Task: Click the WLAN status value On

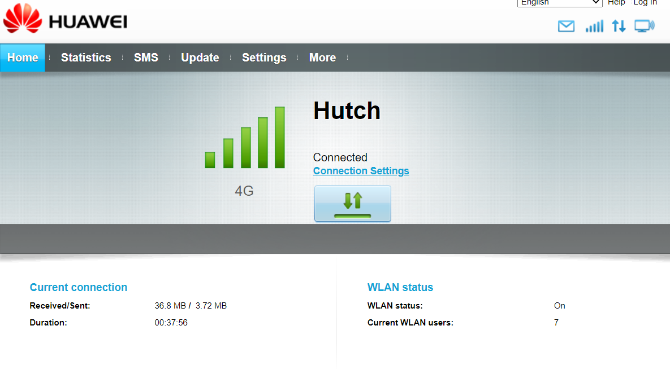Action: click(559, 306)
